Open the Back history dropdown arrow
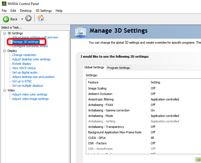 (x=22, y=19)
